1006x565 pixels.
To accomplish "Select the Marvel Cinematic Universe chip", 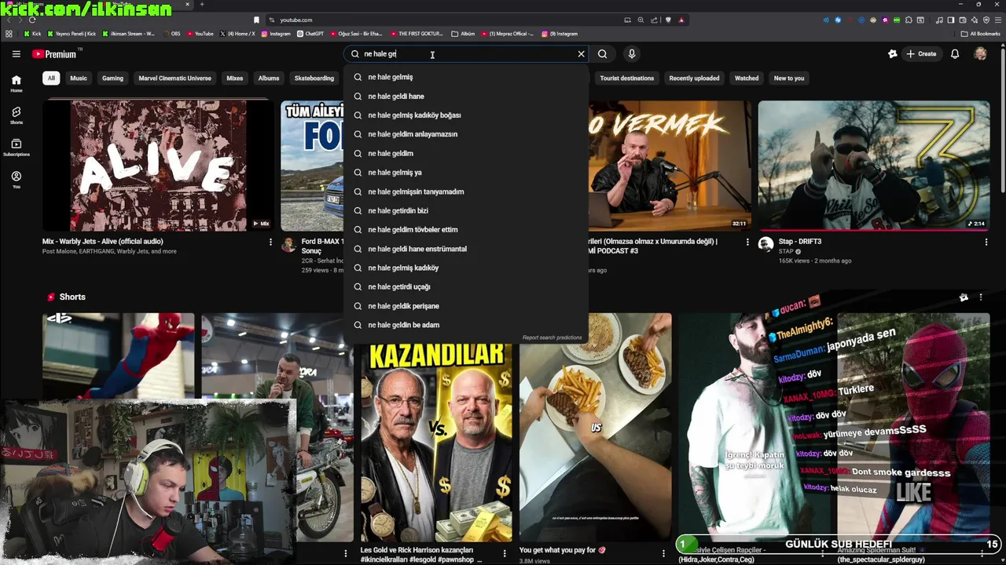I will coord(174,78).
